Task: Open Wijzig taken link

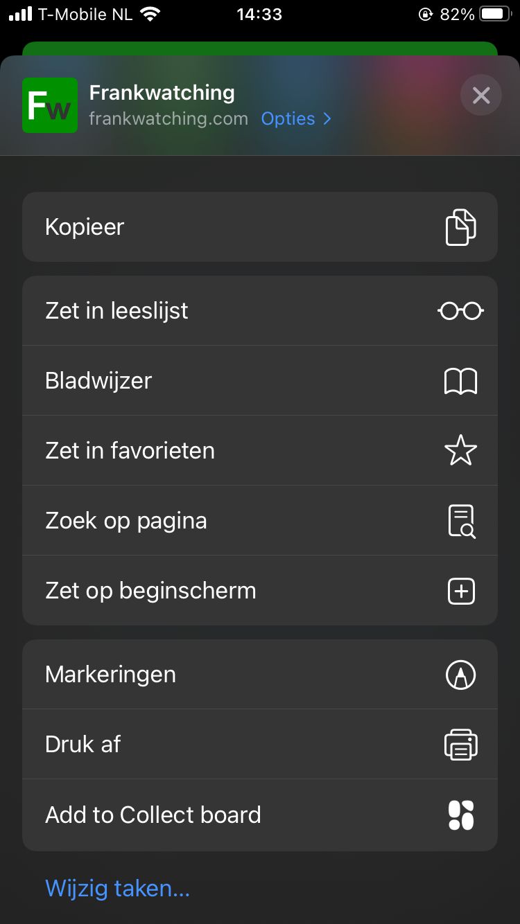Action: [x=117, y=888]
